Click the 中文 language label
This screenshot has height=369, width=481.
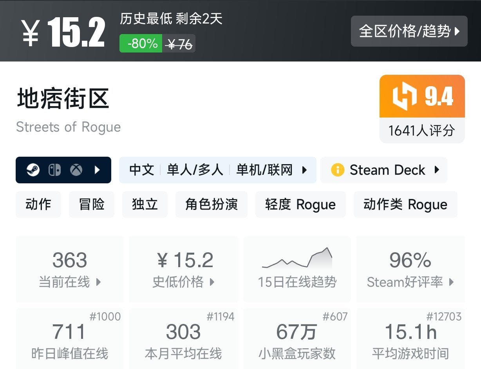point(142,170)
